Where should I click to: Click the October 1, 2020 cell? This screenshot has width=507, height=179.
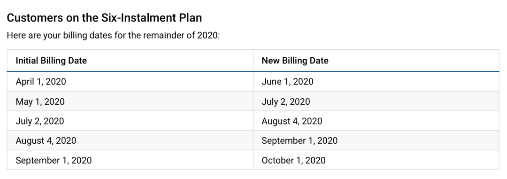(x=293, y=160)
